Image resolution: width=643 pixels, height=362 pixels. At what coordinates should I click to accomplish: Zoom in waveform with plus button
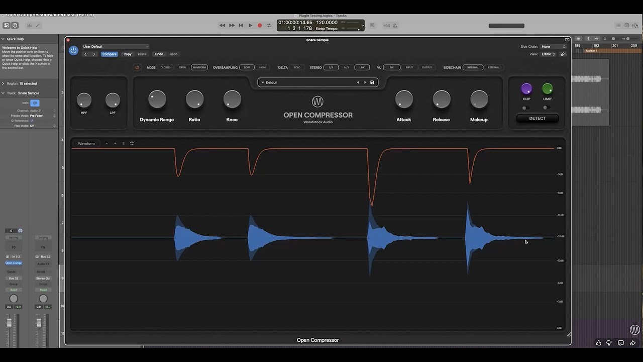(x=115, y=143)
